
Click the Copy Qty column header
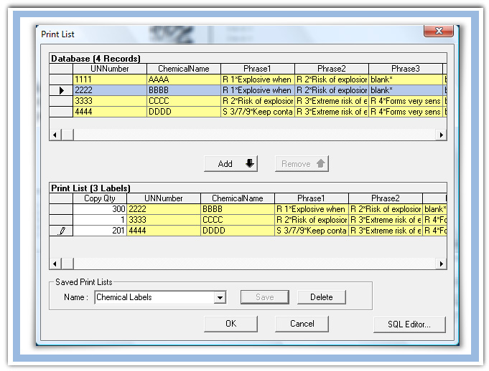[x=100, y=198]
